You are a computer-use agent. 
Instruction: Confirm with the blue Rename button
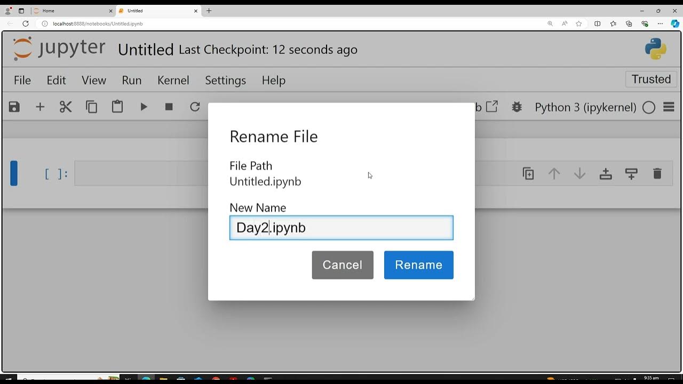tap(418, 265)
